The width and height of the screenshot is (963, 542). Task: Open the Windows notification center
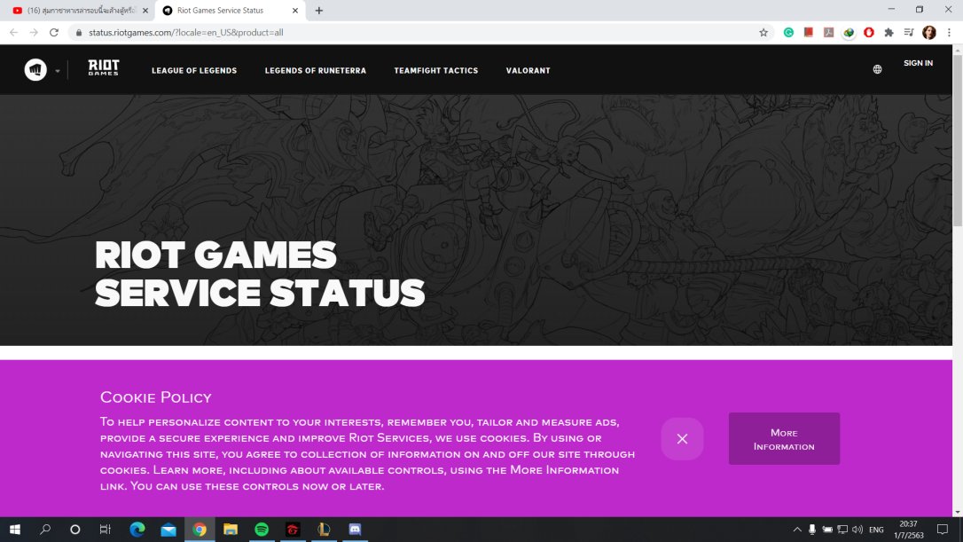(943, 529)
